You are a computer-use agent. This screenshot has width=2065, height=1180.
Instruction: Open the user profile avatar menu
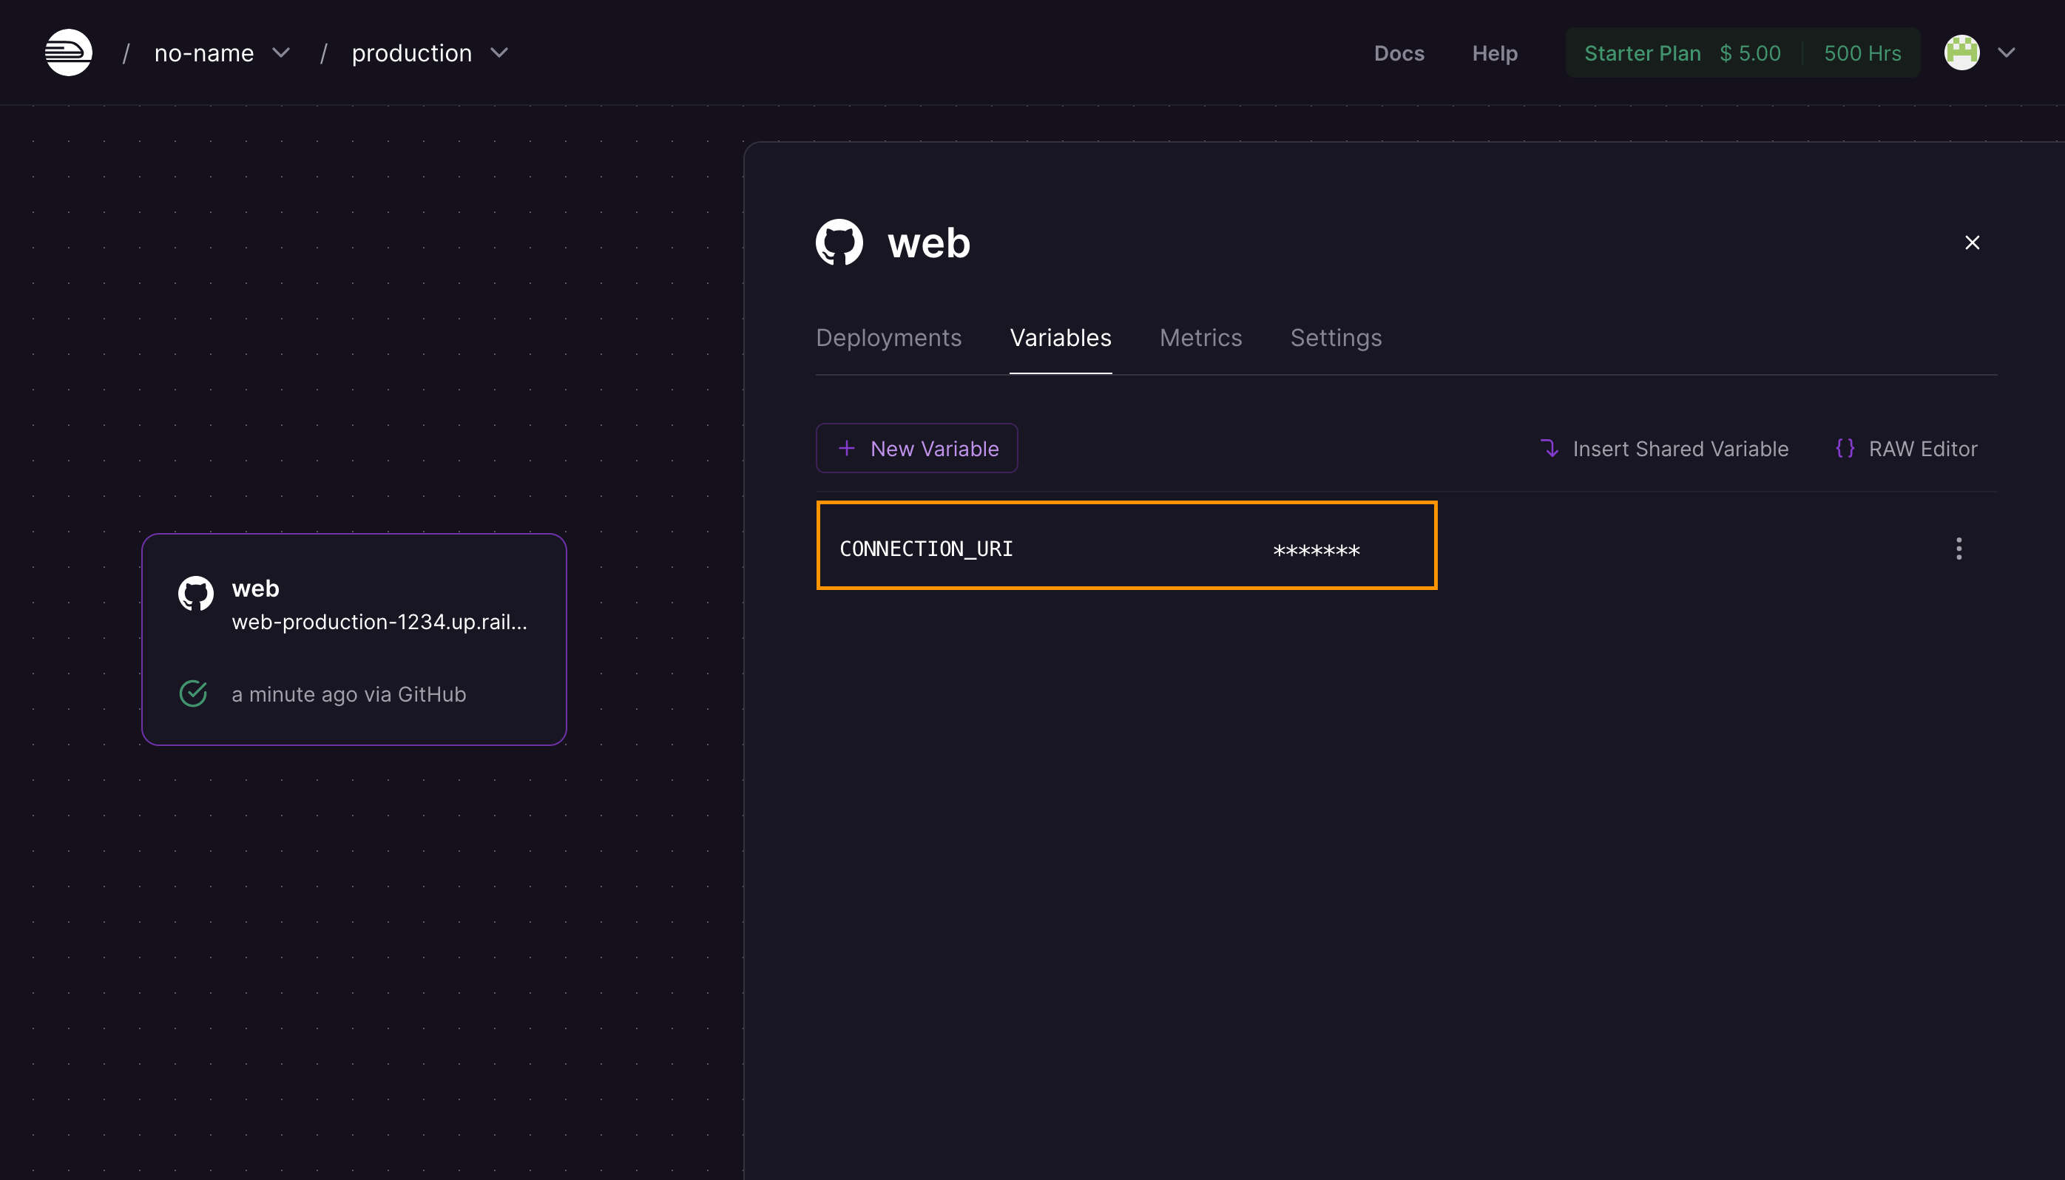point(1961,52)
